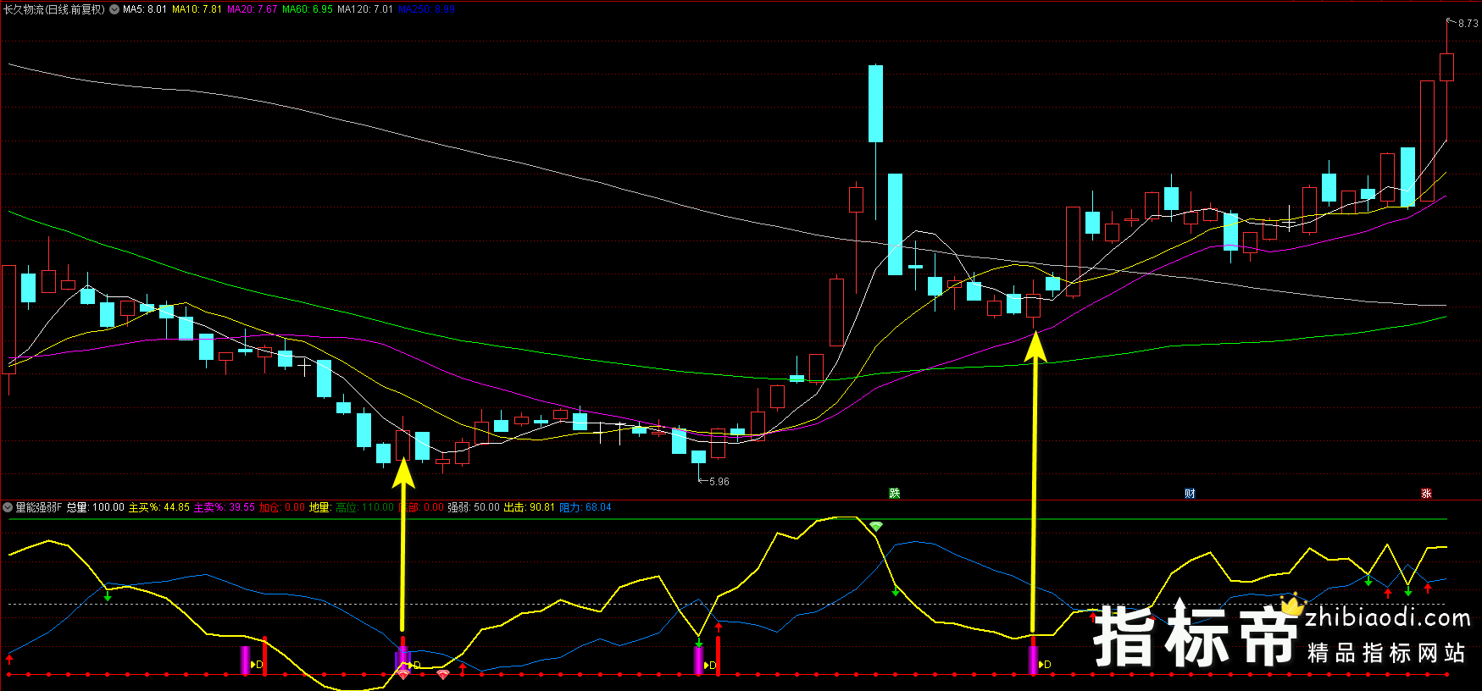Click the green 跌 marker icon
This screenshot has width=1482, height=691.
click(x=894, y=494)
